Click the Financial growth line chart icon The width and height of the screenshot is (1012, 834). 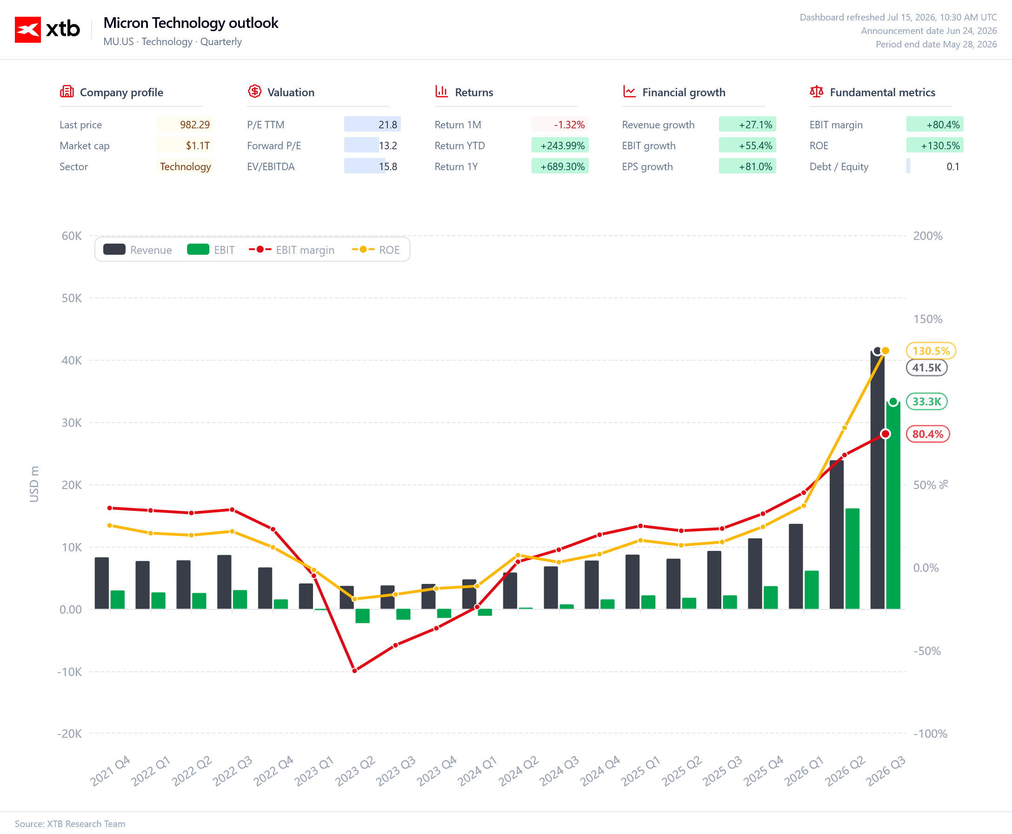click(x=629, y=91)
